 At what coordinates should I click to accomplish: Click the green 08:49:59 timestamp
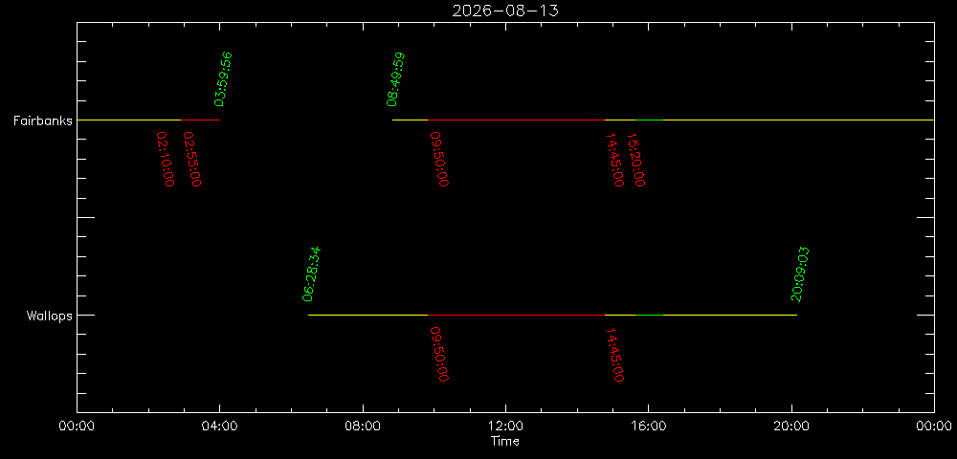click(x=395, y=79)
